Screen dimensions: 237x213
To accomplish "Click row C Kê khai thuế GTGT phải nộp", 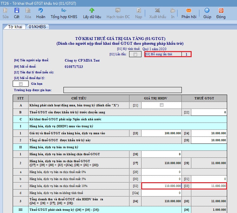I will [x=120, y=119].
